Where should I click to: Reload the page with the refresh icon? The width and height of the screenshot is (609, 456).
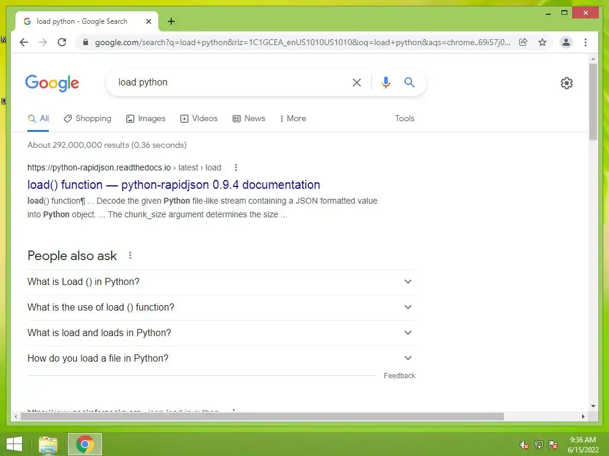pyautogui.click(x=62, y=42)
